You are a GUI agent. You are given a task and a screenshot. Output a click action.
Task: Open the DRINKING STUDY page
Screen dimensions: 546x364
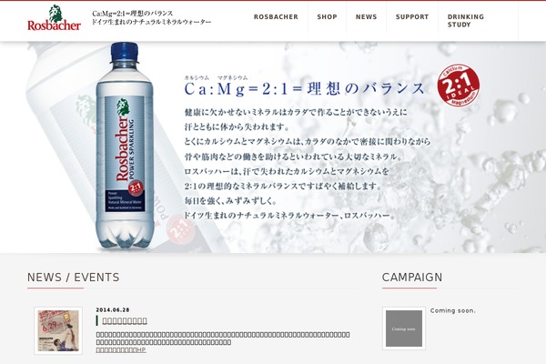point(466,21)
